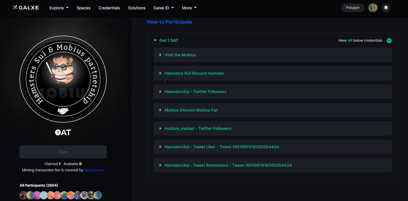The width and height of the screenshot is (408, 201).
Task: View the Hamsters Sui & Mobius badge image
Action: [x=63, y=79]
